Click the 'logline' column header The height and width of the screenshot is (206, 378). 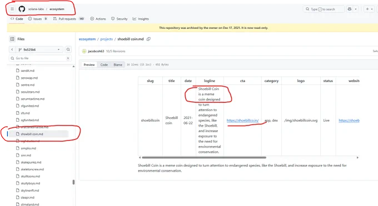(x=210, y=81)
